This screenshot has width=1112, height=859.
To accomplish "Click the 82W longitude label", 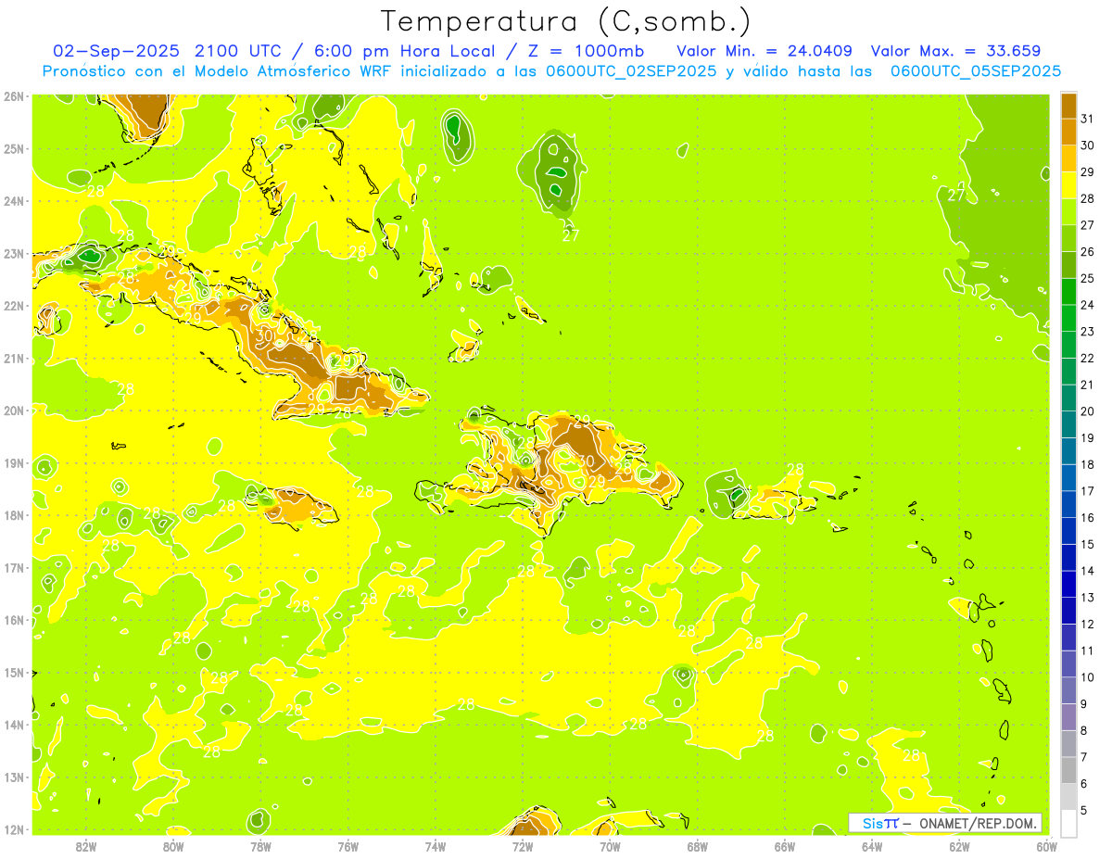I will pos(86,846).
